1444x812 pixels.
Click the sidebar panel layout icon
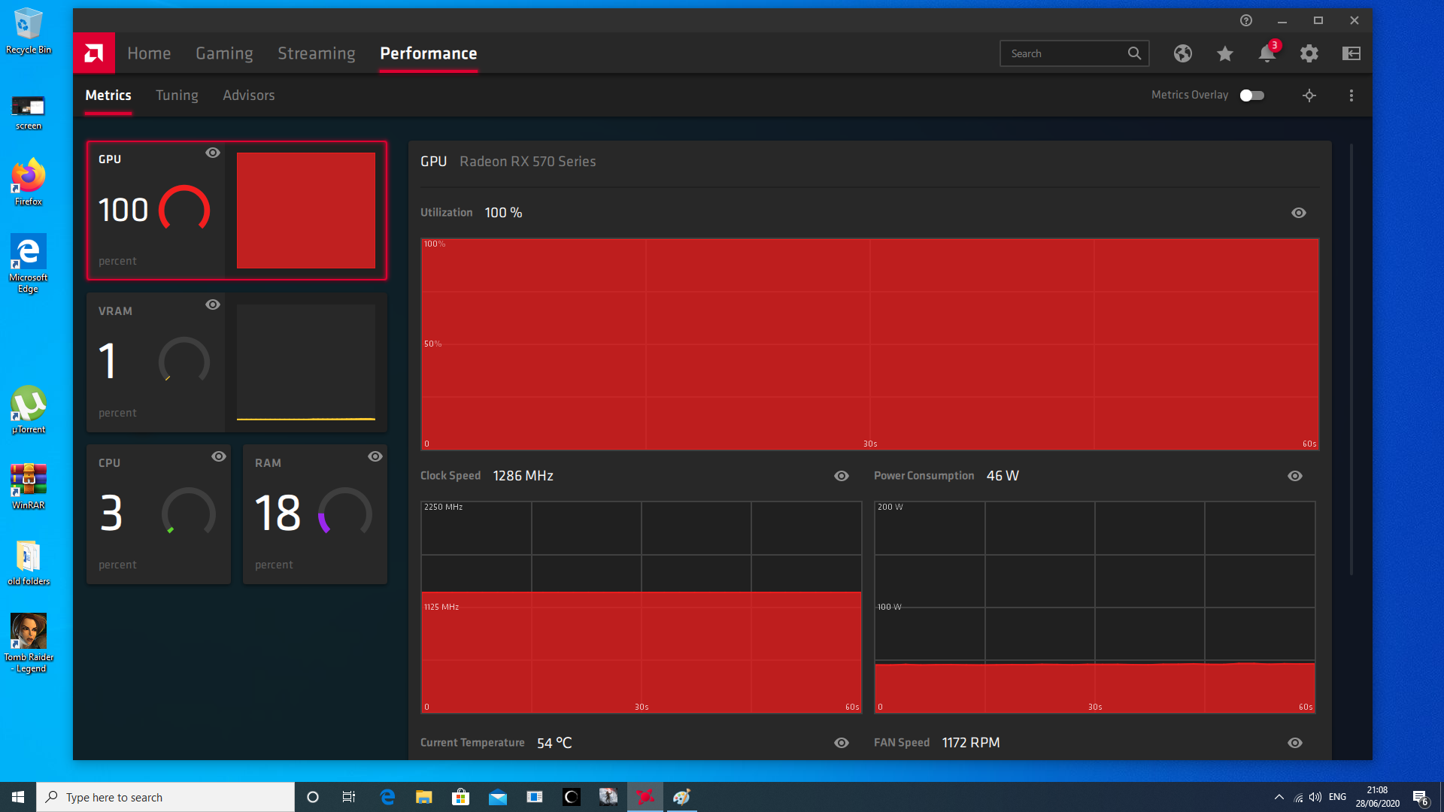1351,53
